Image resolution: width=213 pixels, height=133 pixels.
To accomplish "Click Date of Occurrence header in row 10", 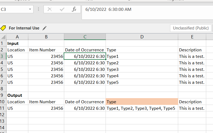I will pos(85,102).
